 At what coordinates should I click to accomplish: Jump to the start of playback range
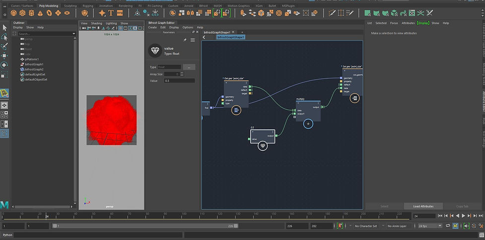pyautogui.click(x=440, y=216)
